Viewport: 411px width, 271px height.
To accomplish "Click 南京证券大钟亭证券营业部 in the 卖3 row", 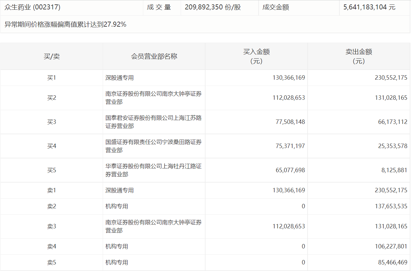I will [154, 226].
